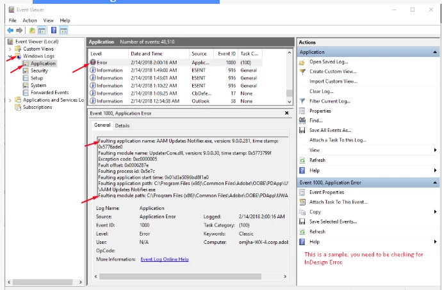The width and height of the screenshot is (442, 290).
Task: Click event list scrollbar up arrow
Action: [x=289, y=52]
